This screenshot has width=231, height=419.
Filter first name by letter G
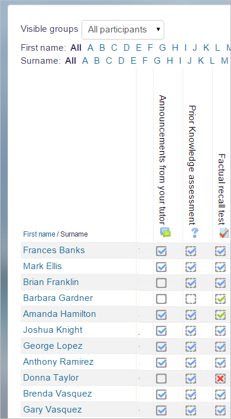click(x=162, y=48)
